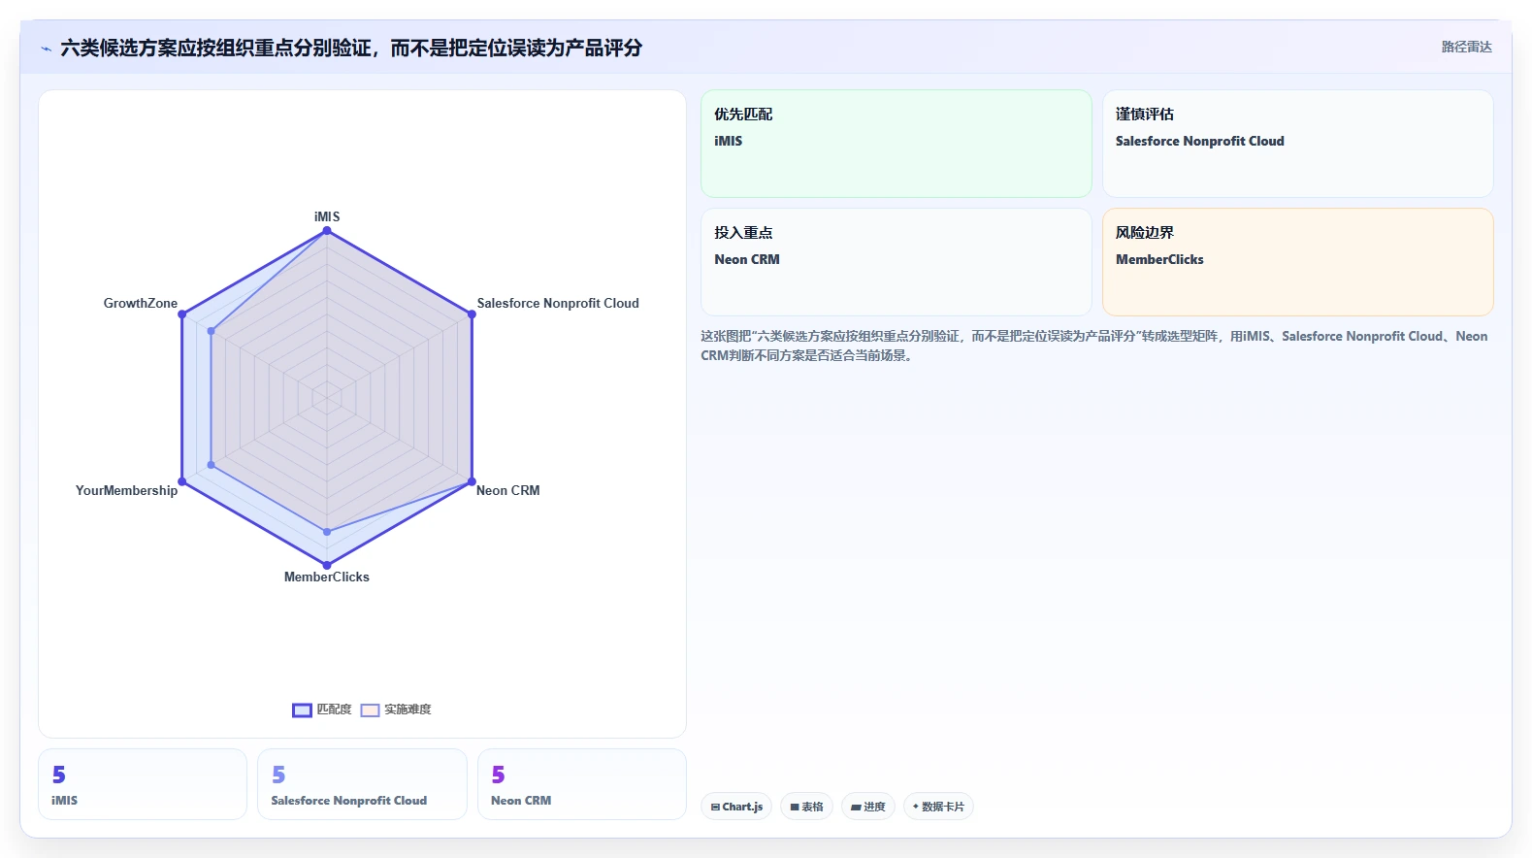Click the 进度 tag
1532x858 pixels.
868,807
